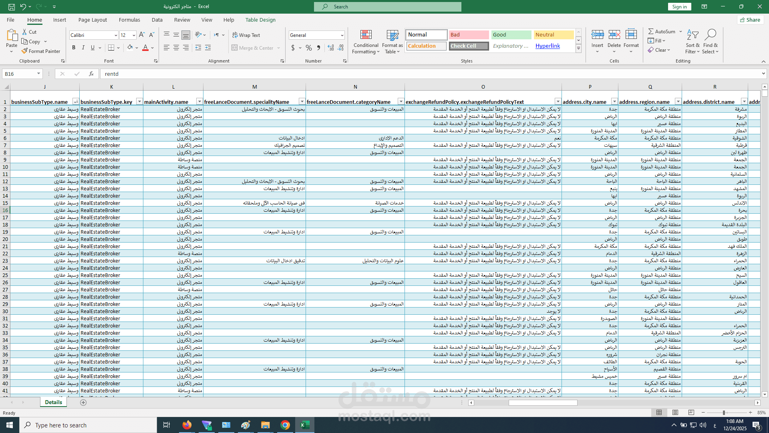
Task: Click the Increase Font Size icon
Action: (x=142, y=35)
